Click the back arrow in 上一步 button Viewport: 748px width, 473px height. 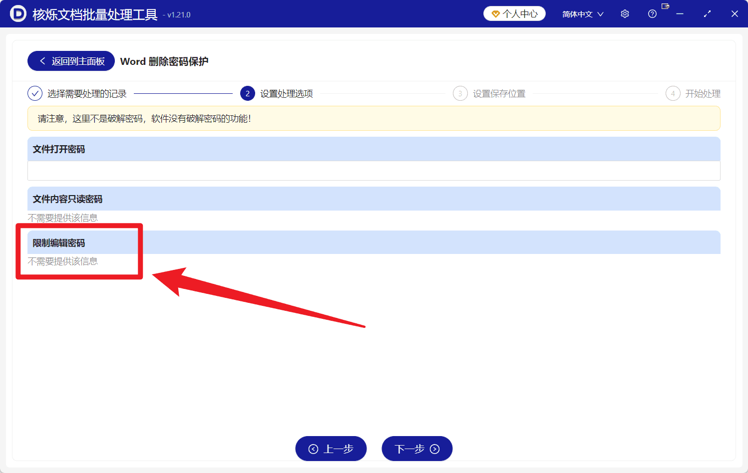click(314, 449)
